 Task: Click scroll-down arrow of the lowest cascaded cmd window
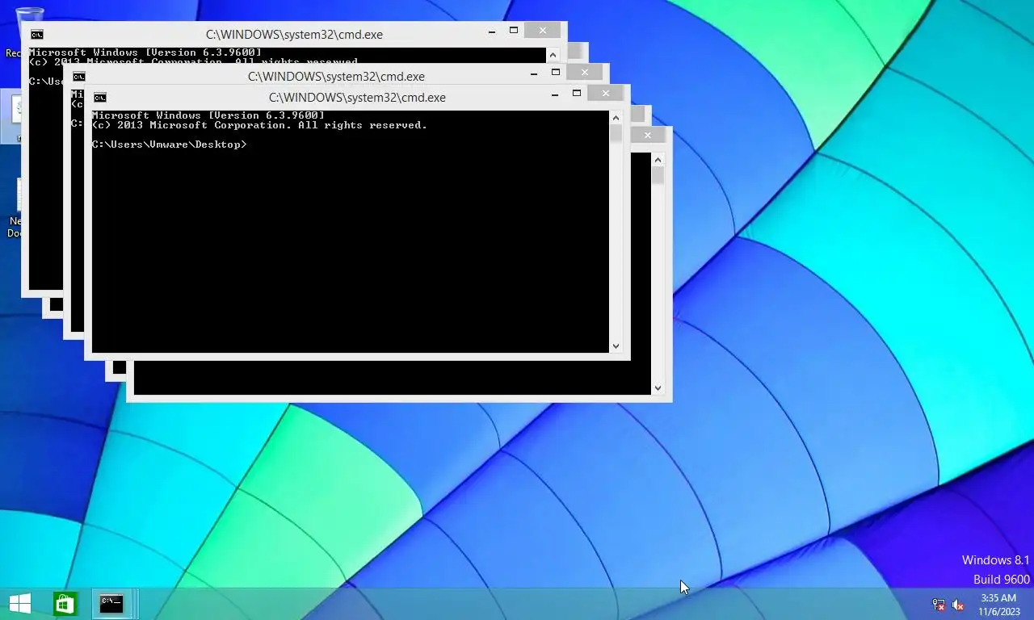pos(658,388)
